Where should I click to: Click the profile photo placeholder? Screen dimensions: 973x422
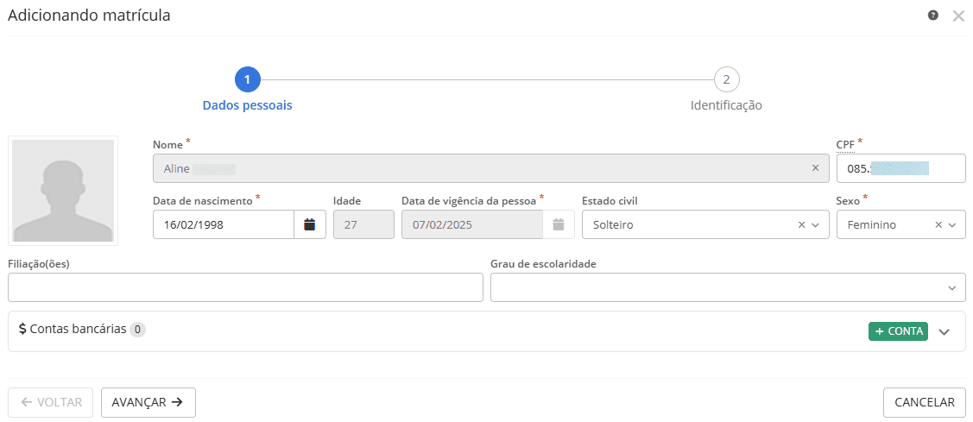pos(63,191)
